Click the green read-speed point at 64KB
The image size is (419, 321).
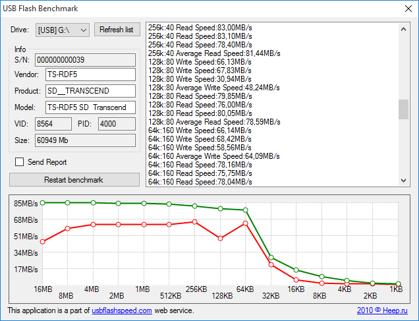(245, 210)
